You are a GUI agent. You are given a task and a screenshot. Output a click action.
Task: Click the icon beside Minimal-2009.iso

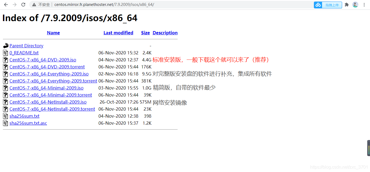click(x=6, y=88)
